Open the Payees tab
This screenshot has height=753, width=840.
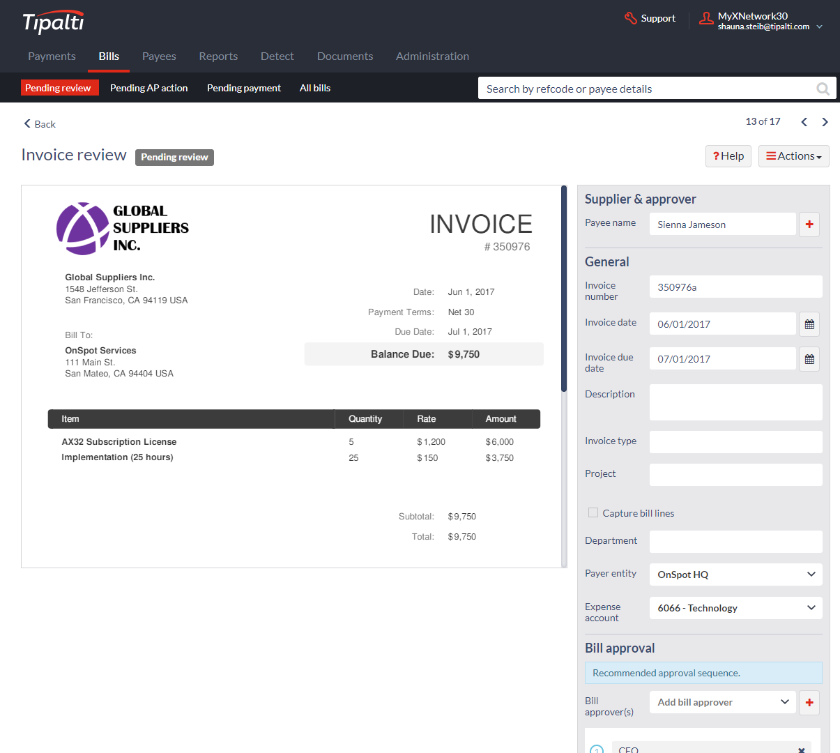tap(159, 56)
